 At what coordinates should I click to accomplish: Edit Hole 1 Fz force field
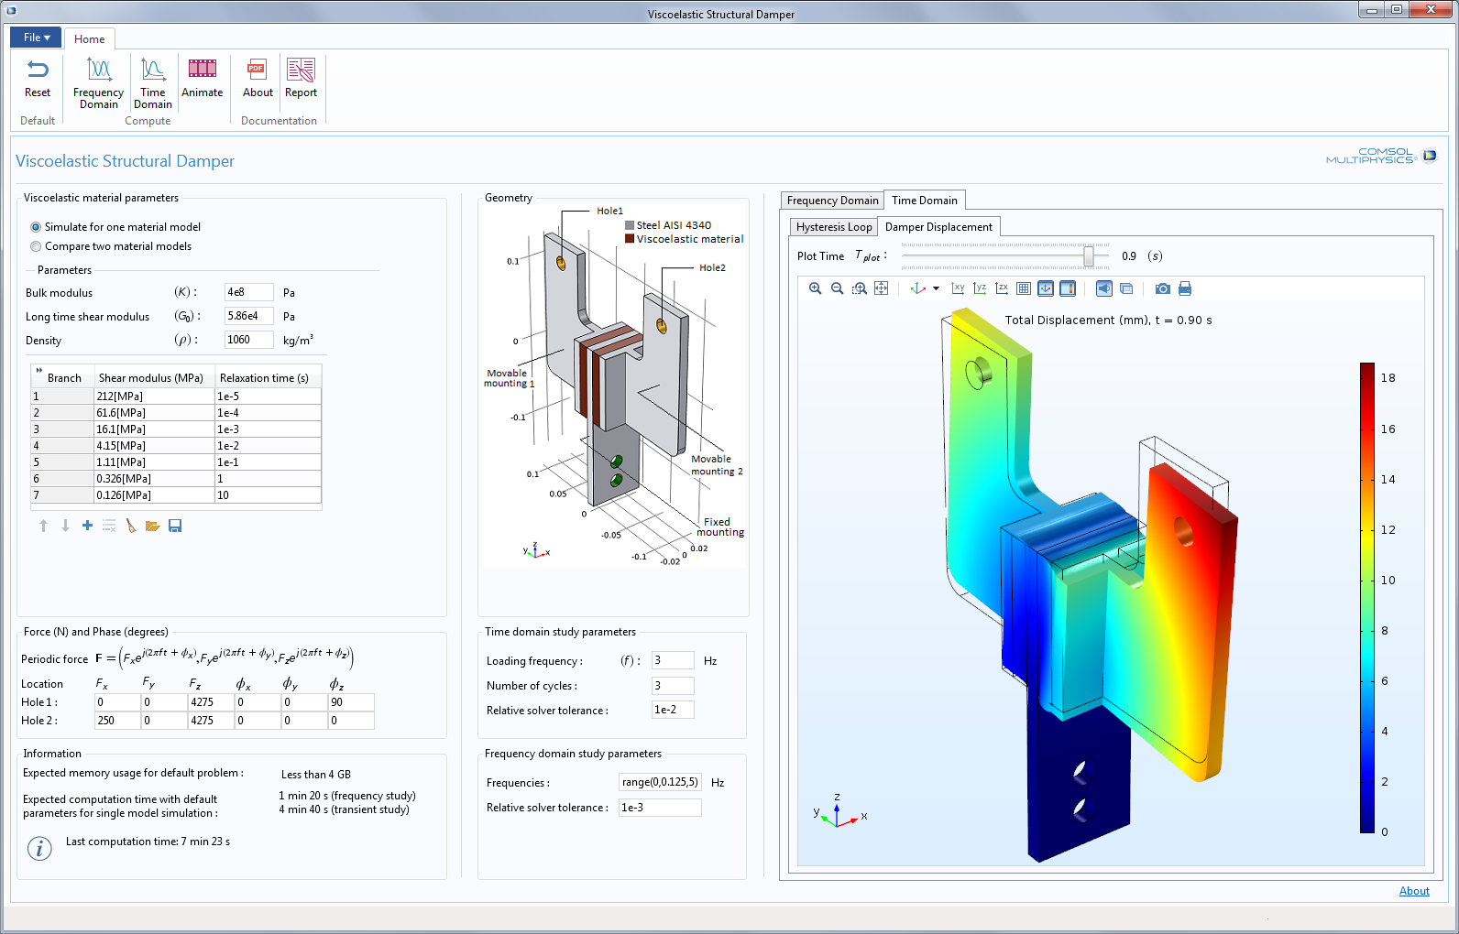[x=211, y=702]
